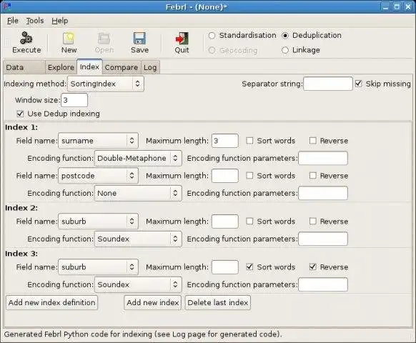The height and width of the screenshot is (343, 416).
Task: Click Double-Metaphone encoding function parameters field
Action: click(x=323, y=159)
